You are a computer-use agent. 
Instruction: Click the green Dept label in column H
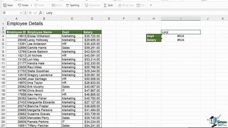click(154, 36)
